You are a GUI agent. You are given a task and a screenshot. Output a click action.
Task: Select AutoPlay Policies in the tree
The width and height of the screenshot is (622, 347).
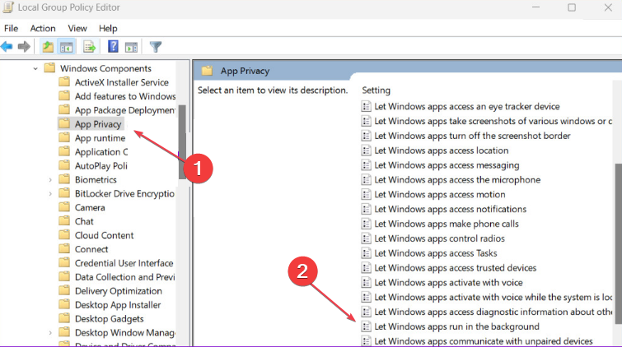[101, 165]
